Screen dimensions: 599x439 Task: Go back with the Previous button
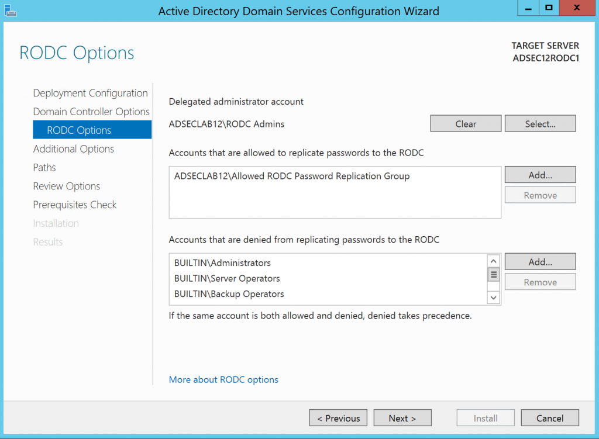click(338, 417)
